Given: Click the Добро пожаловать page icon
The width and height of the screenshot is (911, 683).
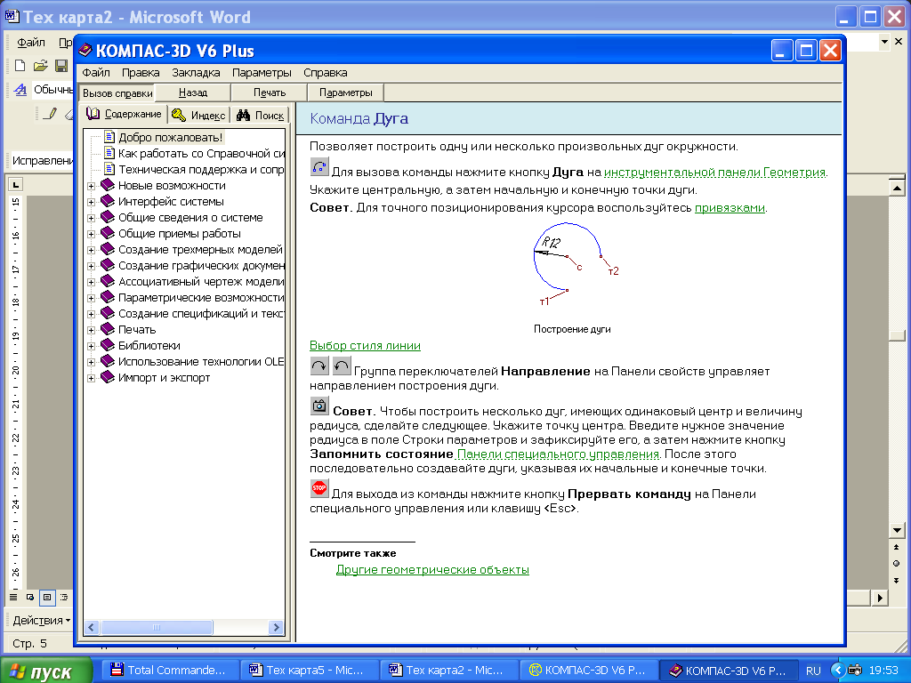Looking at the screenshot, I should (109, 137).
